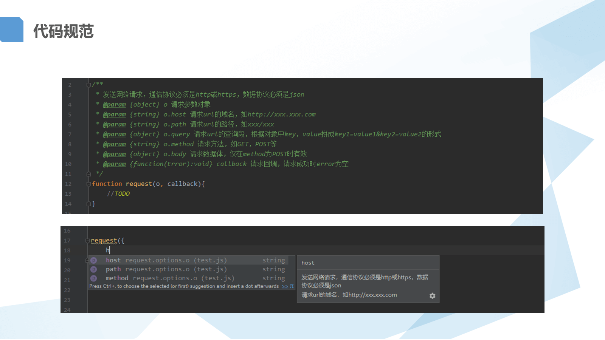Collapse the request({ call at line 17
This screenshot has height=340, width=605.
tap(87, 241)
